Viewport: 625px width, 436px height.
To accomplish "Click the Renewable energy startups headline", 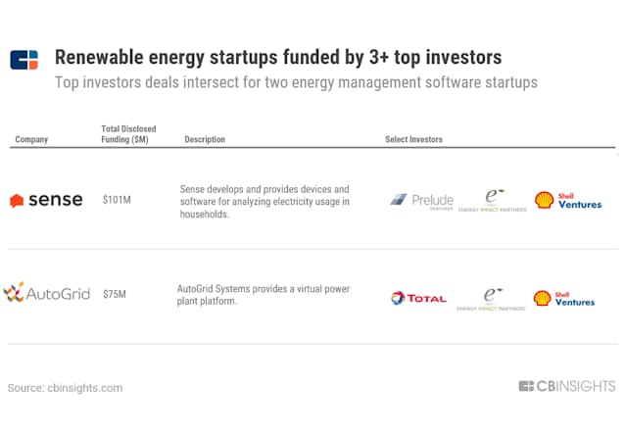I will point(278,57).
